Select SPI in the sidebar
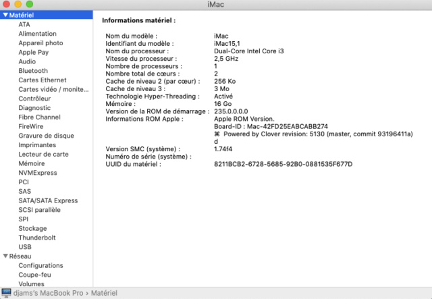 [23, 219]
